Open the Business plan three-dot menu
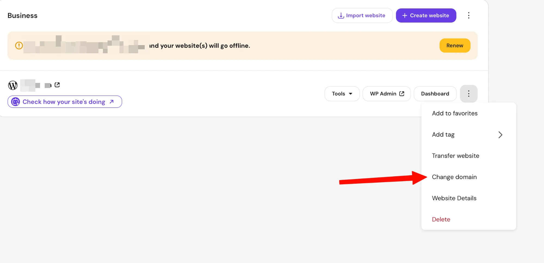Screen dimensions: 544x263 coord(469,15)
